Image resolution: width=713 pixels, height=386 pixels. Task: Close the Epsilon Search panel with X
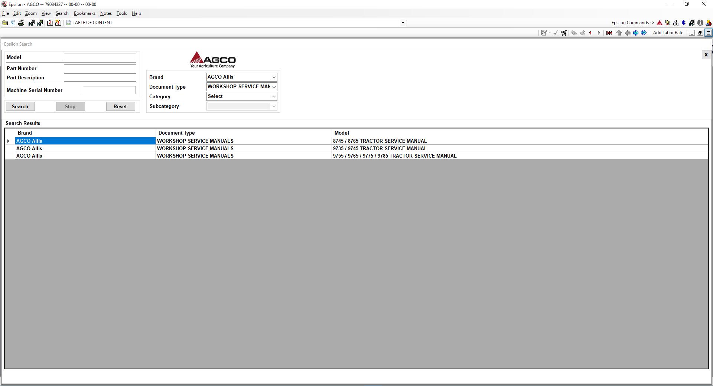[706, 55]
